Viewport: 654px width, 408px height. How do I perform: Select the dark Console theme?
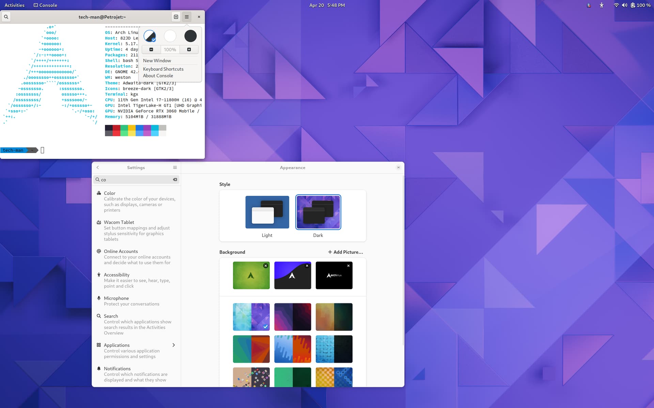190,36
